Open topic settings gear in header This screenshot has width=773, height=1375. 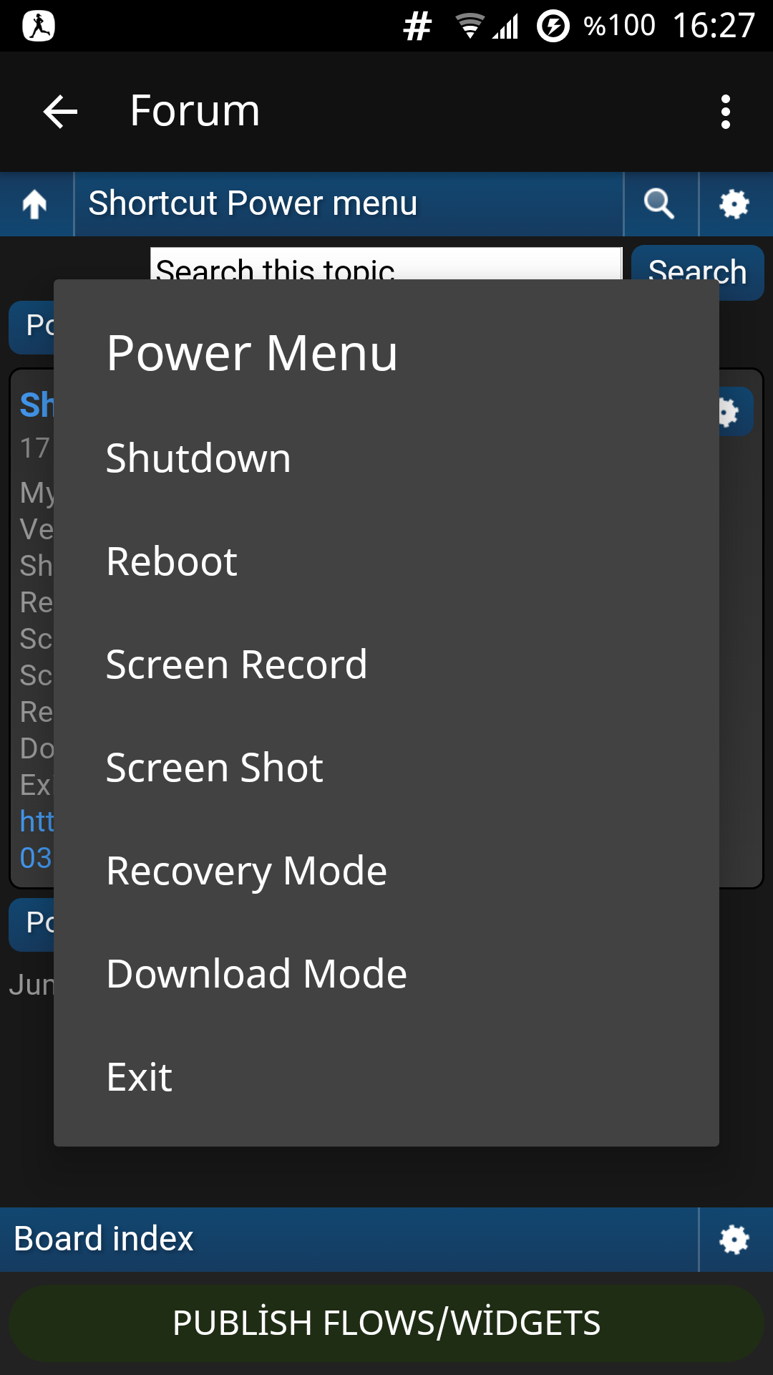pyautogui.click(x=735, y=204)
